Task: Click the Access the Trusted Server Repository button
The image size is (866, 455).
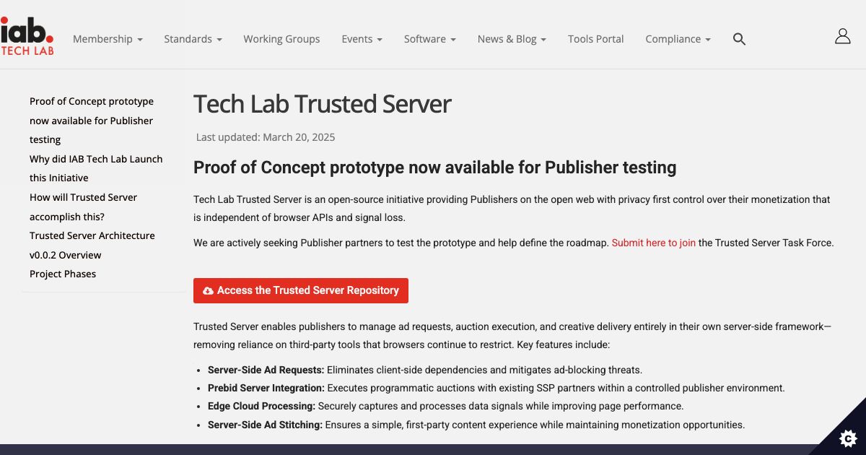Action: coord(300,290)
